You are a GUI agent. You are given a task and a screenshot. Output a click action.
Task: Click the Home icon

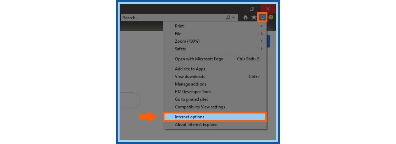tap(246, 17)
